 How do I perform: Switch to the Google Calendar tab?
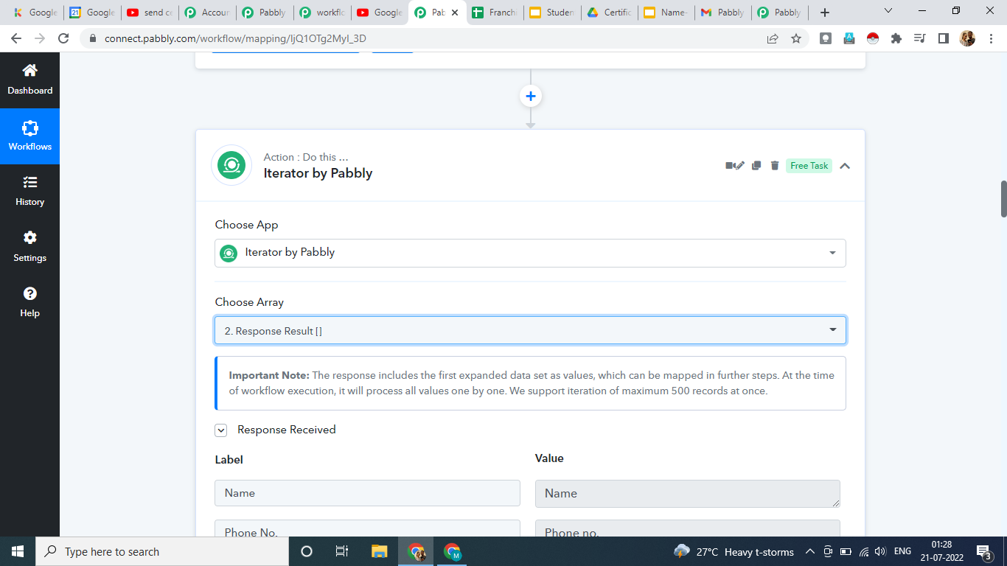(x=92, y=13)
